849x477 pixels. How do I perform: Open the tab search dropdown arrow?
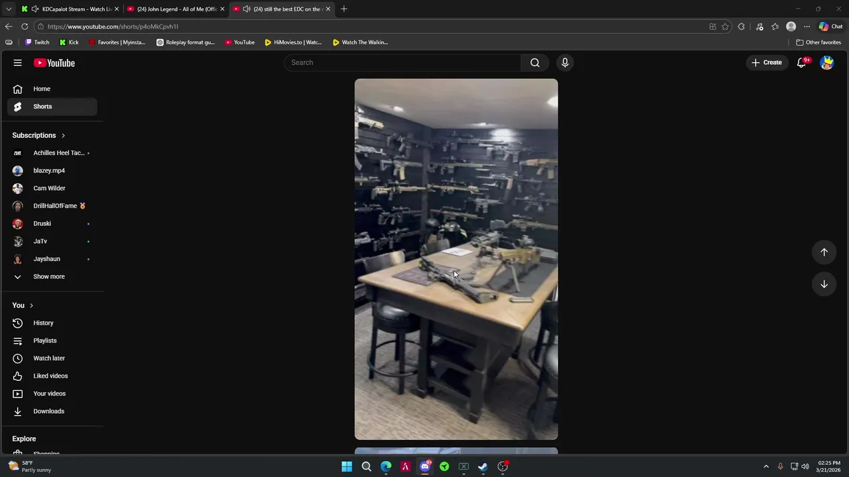[x=8, y=9]
